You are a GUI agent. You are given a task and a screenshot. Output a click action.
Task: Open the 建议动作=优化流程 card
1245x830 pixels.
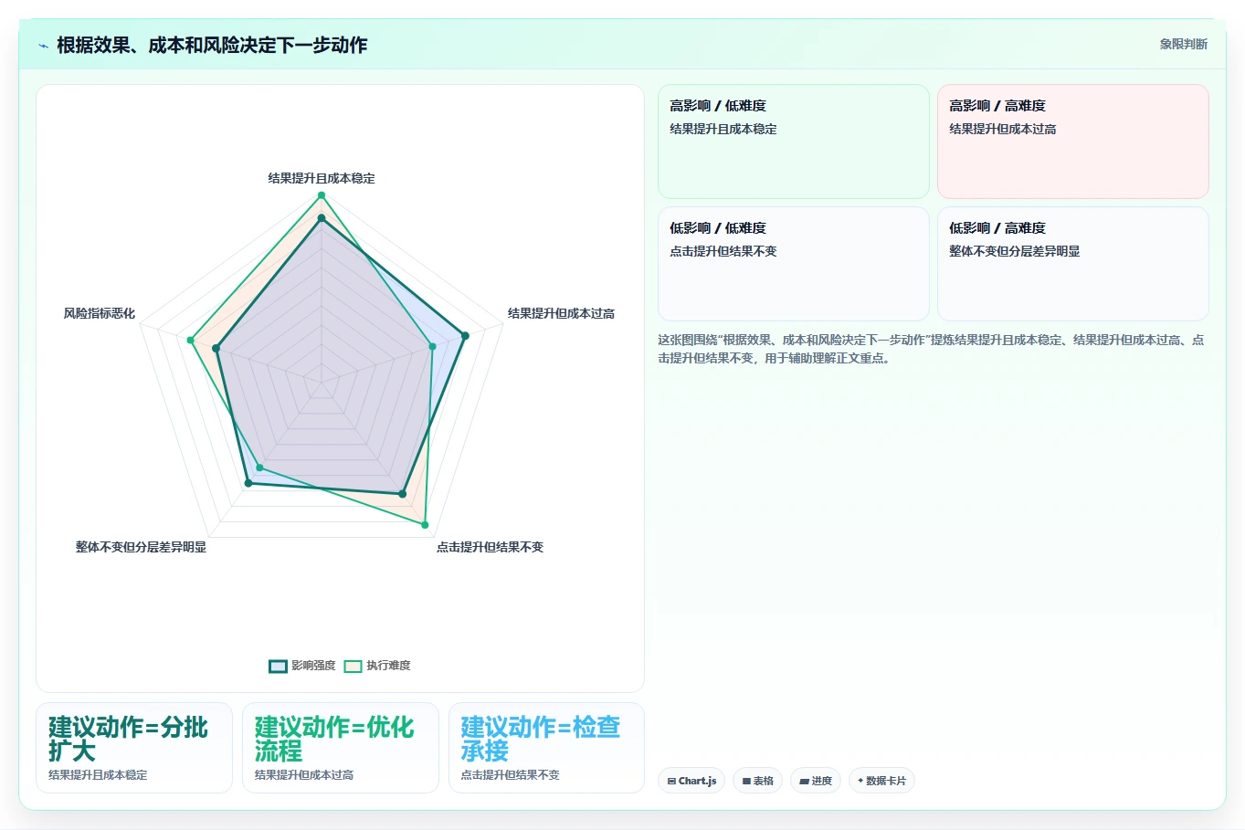coord(341,748)
